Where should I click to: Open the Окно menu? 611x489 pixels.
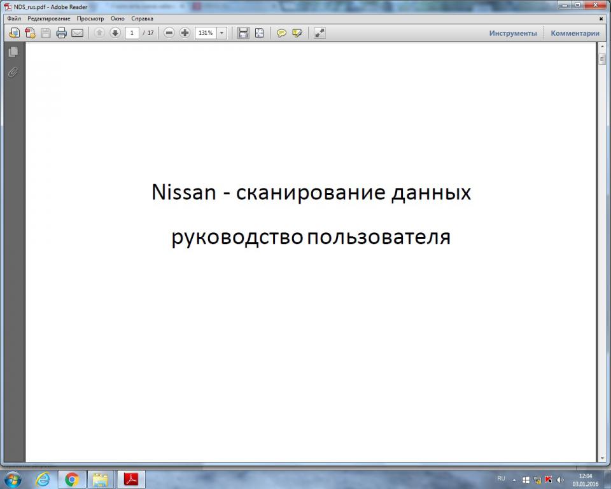tap(117, 18)
